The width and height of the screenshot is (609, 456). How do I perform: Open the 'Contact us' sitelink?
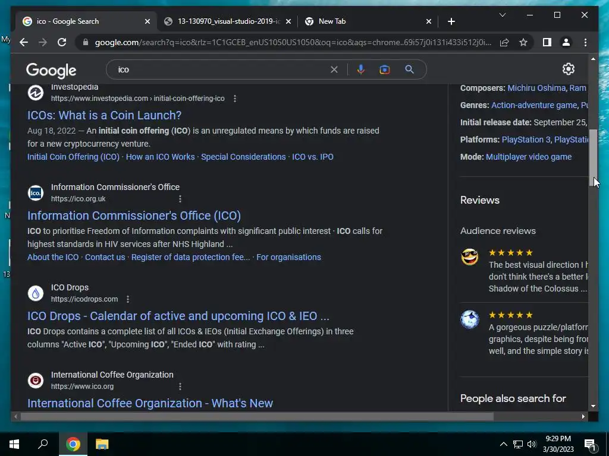[x=105, y=257]
